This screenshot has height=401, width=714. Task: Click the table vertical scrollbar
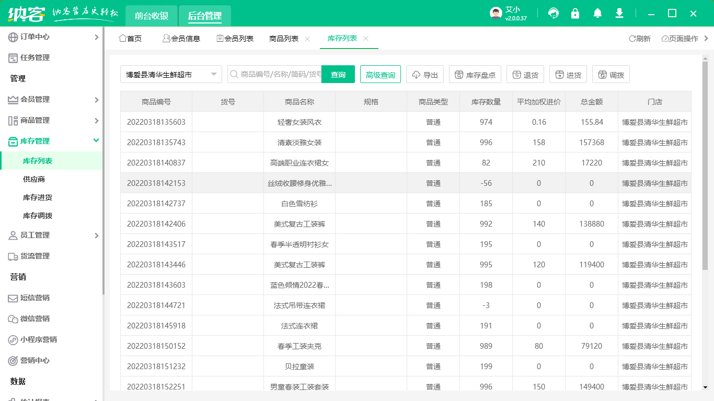click(705, 167)
